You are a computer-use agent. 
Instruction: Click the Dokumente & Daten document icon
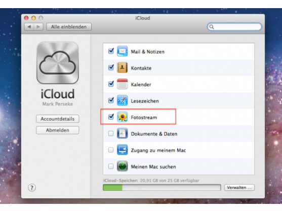click(x=123, y=133)
